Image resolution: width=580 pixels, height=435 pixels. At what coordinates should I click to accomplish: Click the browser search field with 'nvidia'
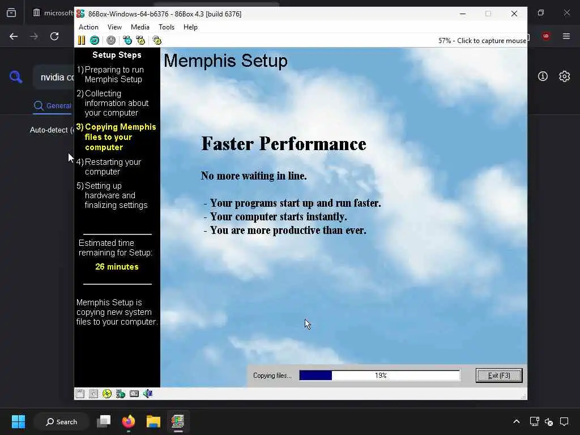point(54,77)
